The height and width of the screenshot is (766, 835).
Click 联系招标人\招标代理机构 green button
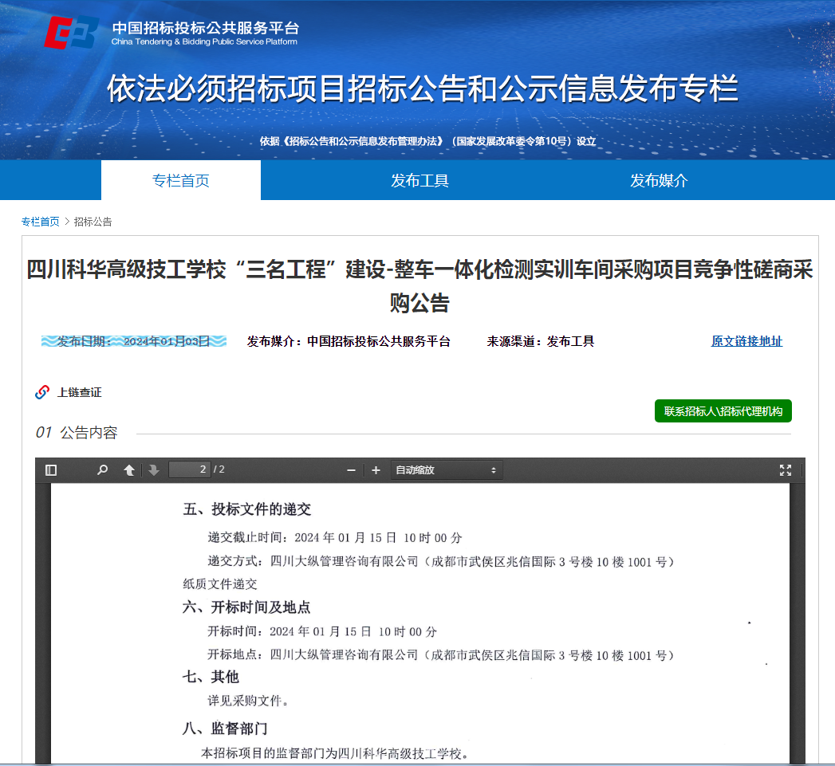click(x=723, y=411)
